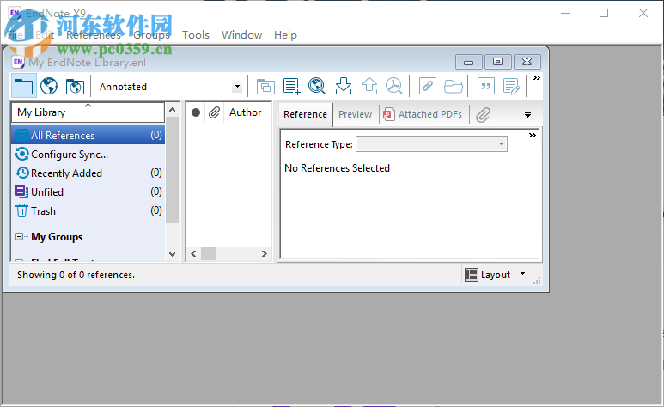Screen dimensions: 664x407
Task: Click the Configure Sync icon
Action: [x=22, y=154]
